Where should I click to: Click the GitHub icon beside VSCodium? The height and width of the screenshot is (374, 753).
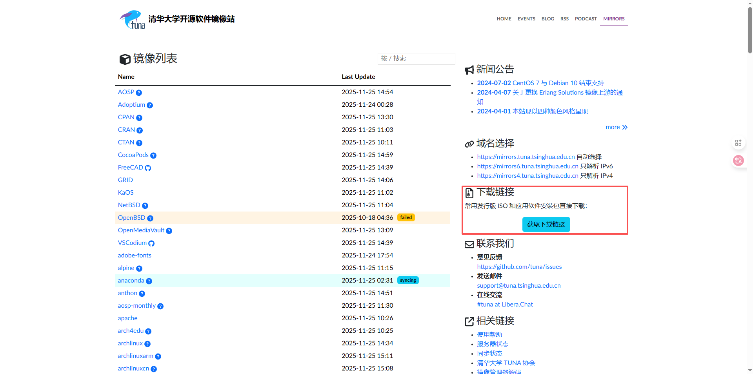click(x=151, y=243)
